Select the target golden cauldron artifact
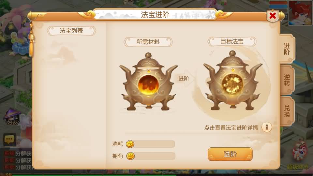 click(x=232, y=81)
